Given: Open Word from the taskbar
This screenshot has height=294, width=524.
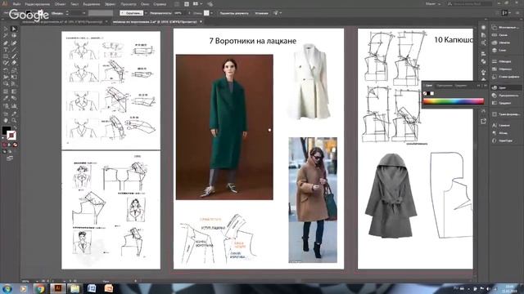Looking at the screenshot, I should tap(92, 288).
